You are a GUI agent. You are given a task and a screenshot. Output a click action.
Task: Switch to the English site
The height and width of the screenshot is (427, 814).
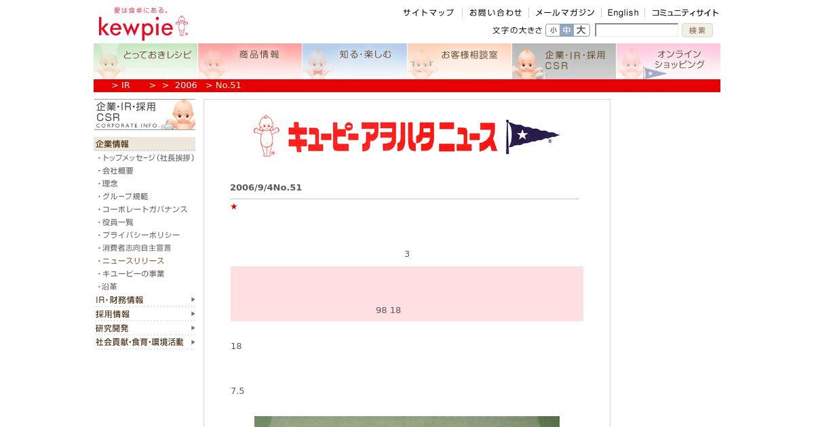(x=623, y=13)
